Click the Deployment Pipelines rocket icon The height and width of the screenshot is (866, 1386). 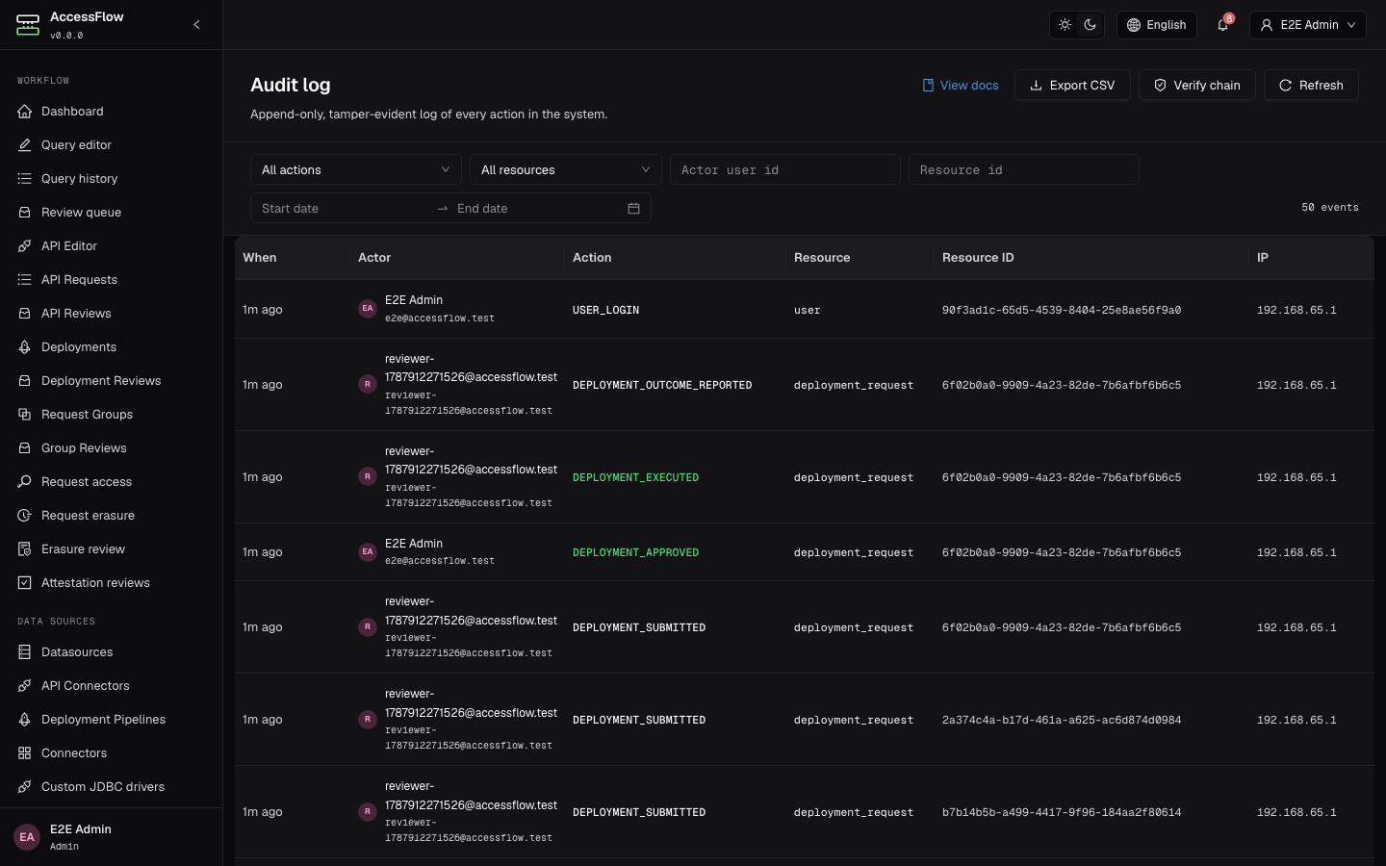point(25,720)
